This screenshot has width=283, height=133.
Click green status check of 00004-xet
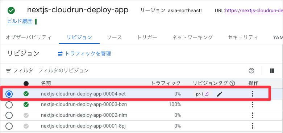pos(26,94)
